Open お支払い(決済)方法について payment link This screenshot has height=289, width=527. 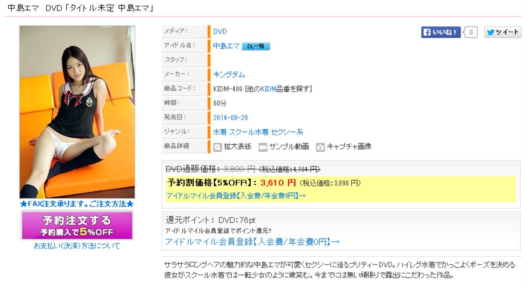pyautogui.click(x=77, y=246)
